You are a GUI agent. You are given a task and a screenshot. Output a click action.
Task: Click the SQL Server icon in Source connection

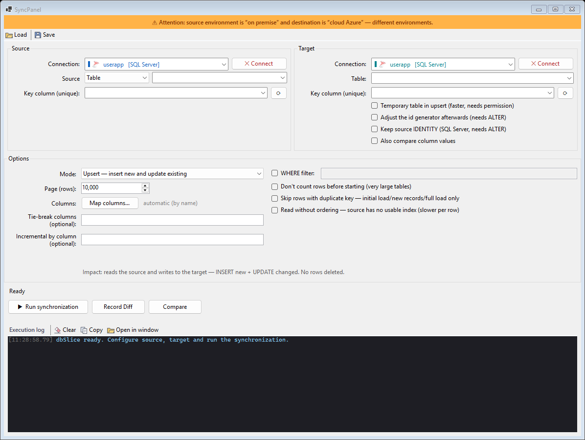tap(96, 64)
